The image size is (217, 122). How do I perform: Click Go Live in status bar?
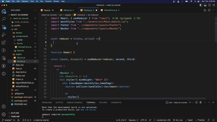(x=178, y=120)
